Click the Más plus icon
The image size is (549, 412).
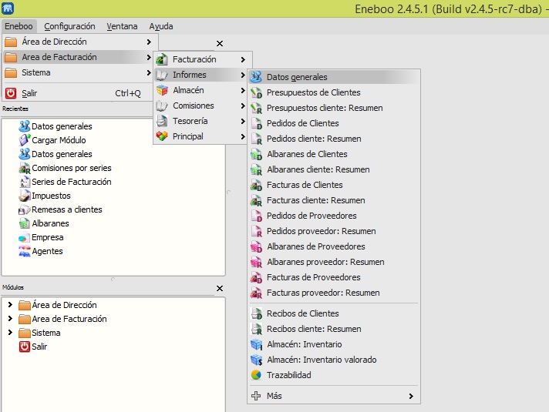(x=256, y=396)
